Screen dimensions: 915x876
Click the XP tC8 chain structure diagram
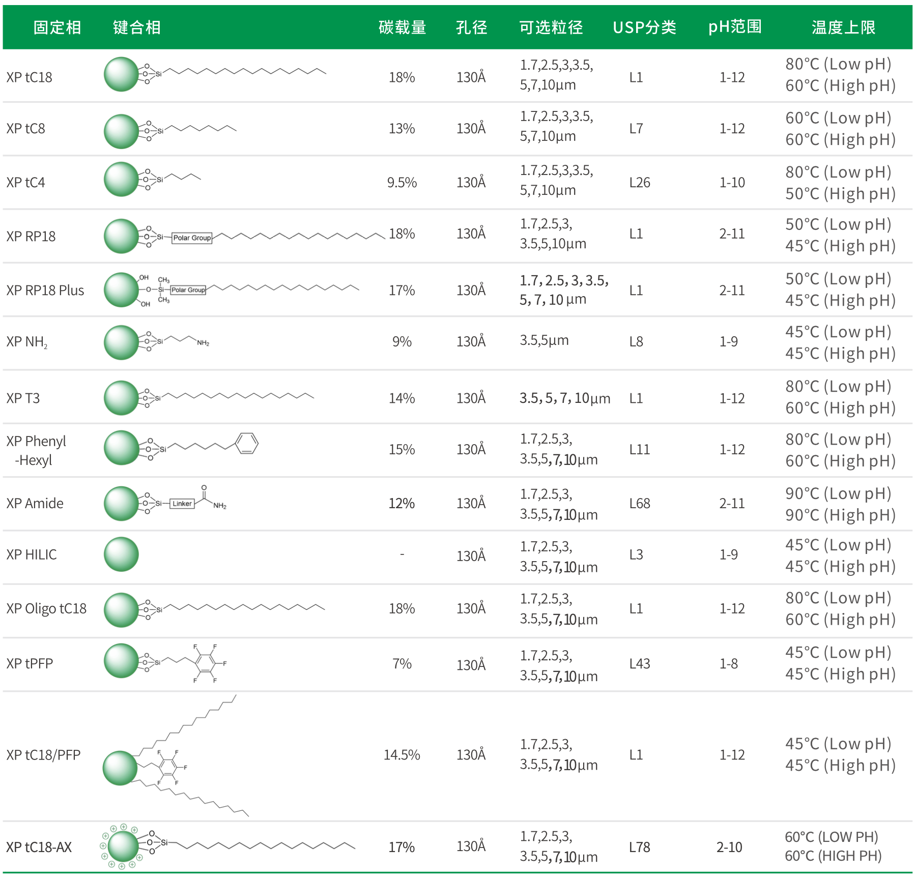[170, 131]
